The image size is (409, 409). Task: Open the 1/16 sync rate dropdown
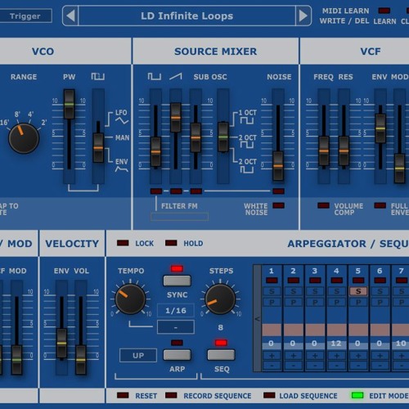(176, 310)
